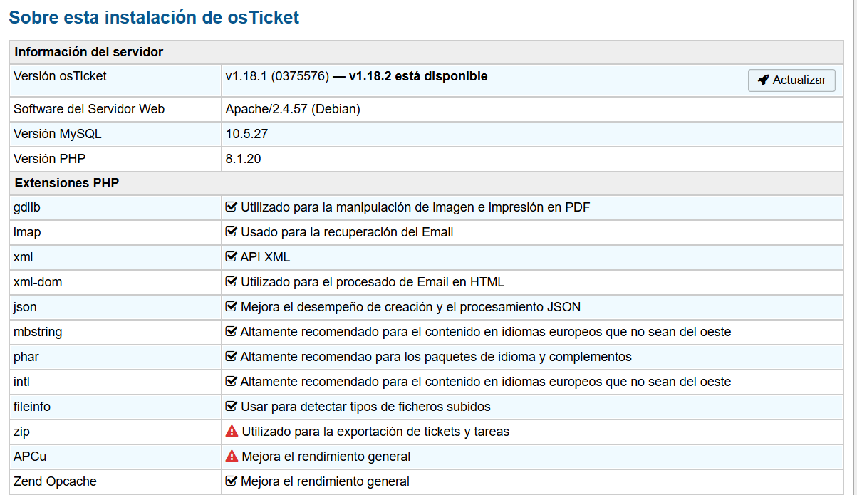Viewport: 857px width, 495px height.
Task: Click the 'xml' extension name
Action: pos(23,257)
